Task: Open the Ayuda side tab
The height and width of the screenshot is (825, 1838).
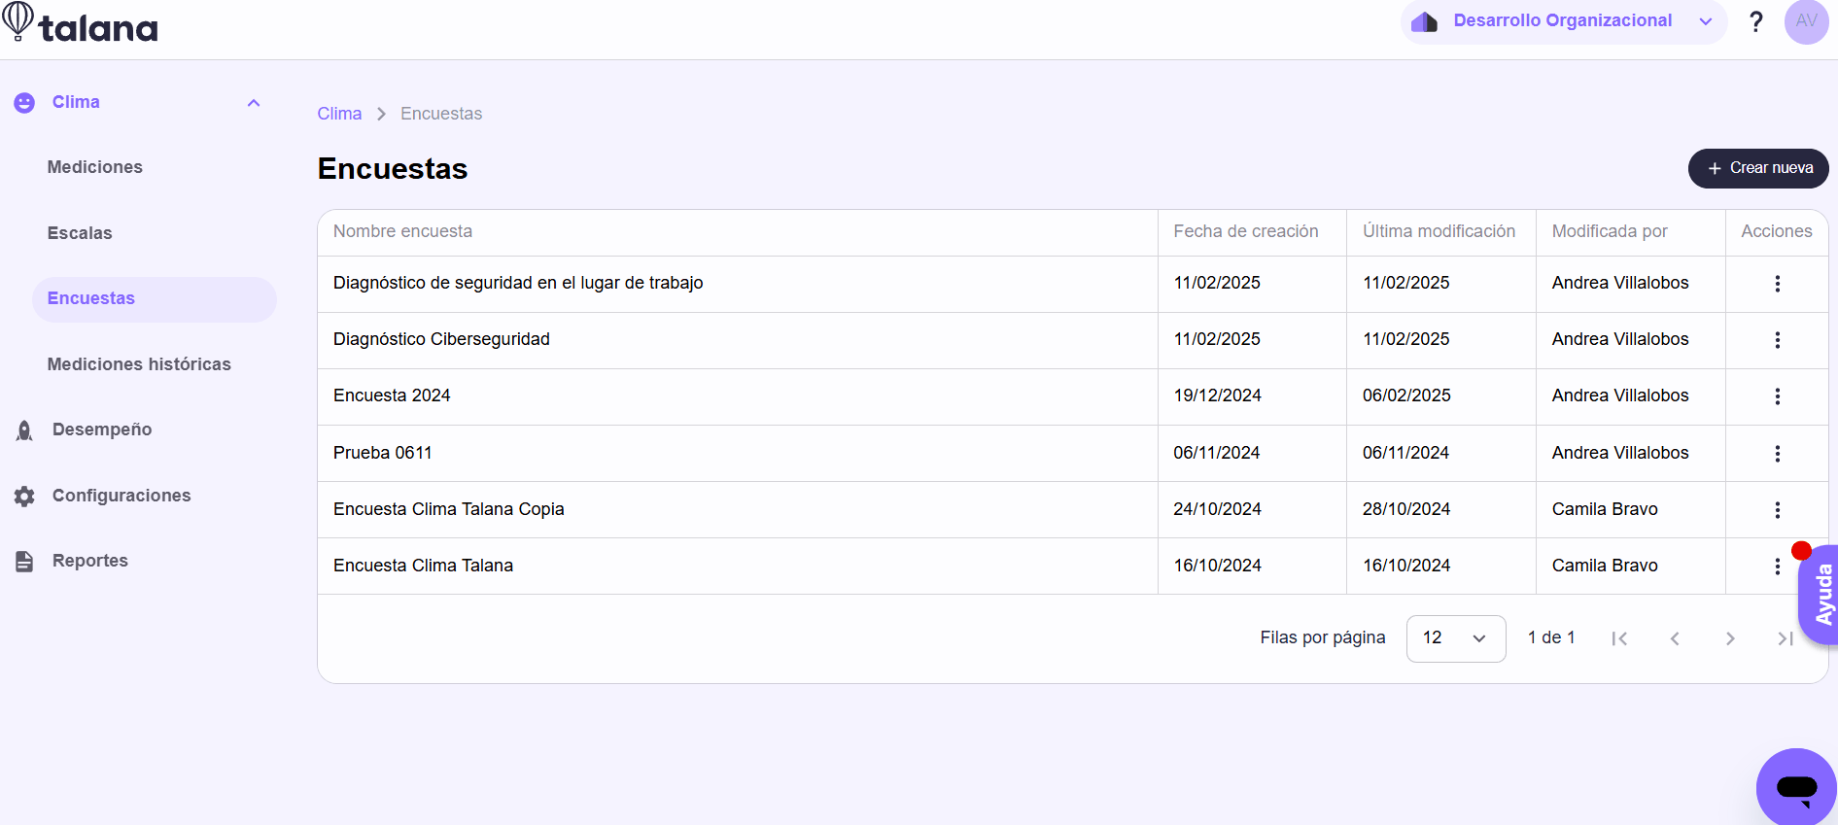Action: [x=1820, y=595]
